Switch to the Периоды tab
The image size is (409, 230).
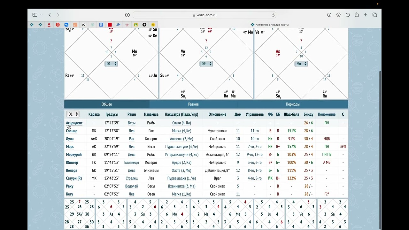[293, 104]
